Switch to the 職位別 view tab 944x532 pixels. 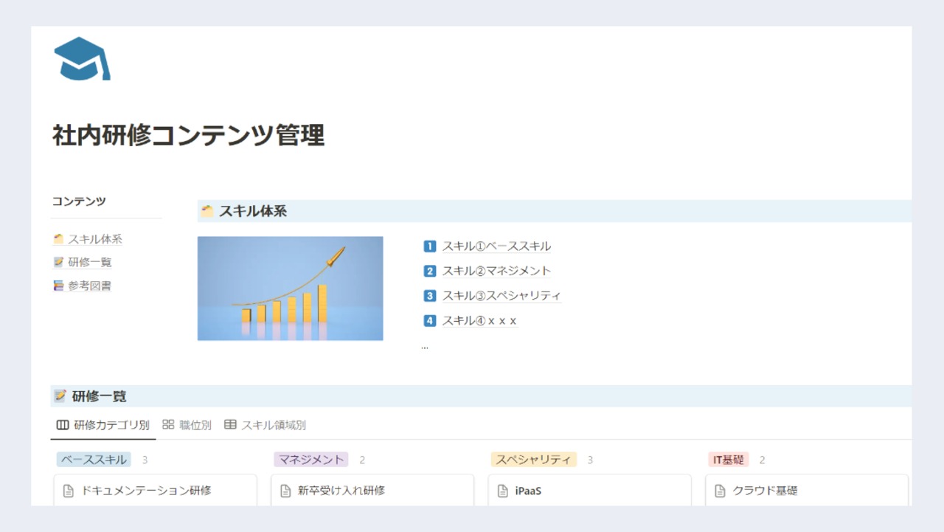point(187,425)
